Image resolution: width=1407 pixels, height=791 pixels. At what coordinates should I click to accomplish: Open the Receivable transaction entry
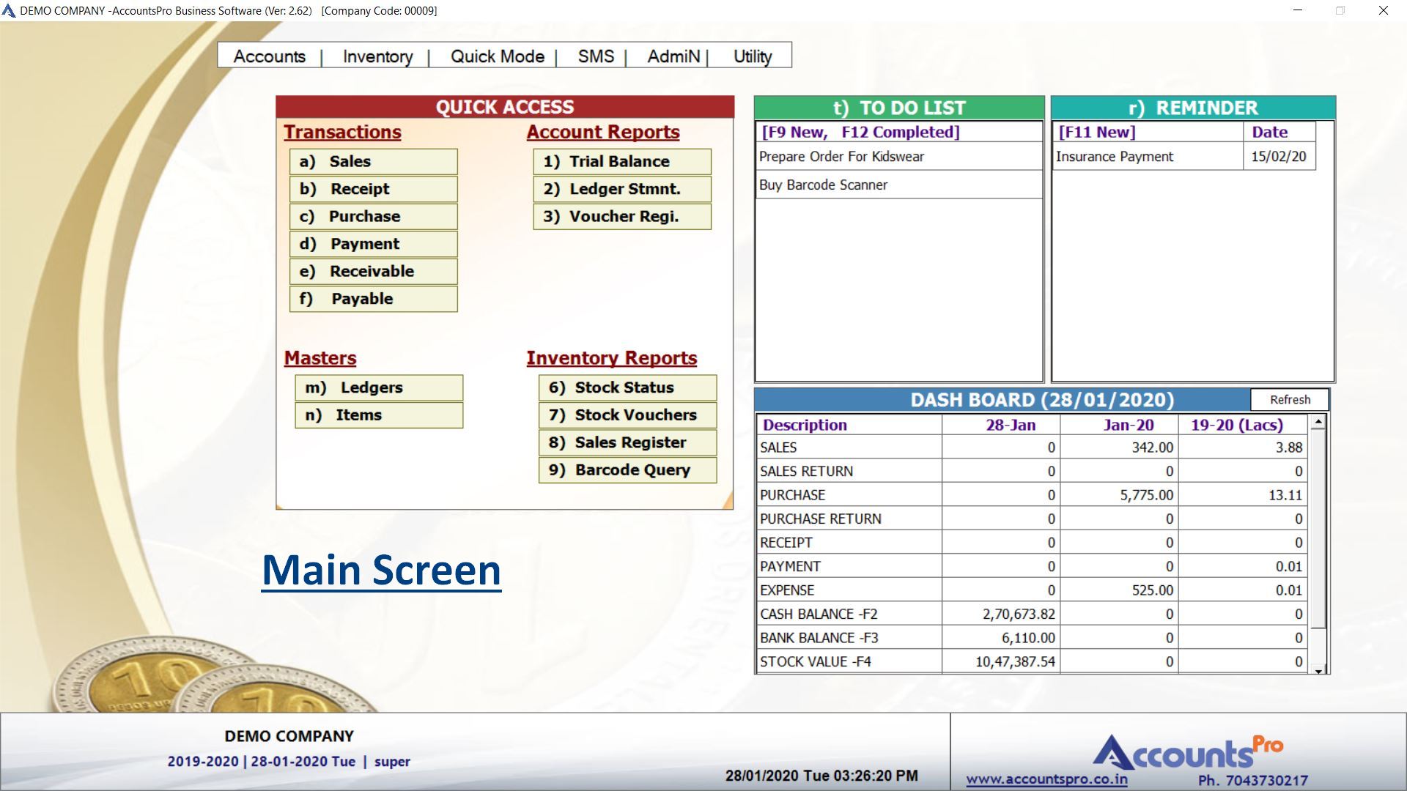(x=373, y=272)
